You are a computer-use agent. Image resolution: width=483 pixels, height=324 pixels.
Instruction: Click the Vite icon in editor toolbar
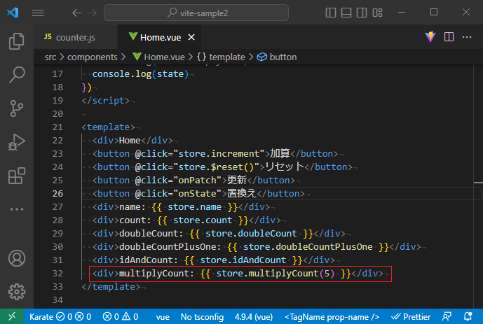(430, 37)
